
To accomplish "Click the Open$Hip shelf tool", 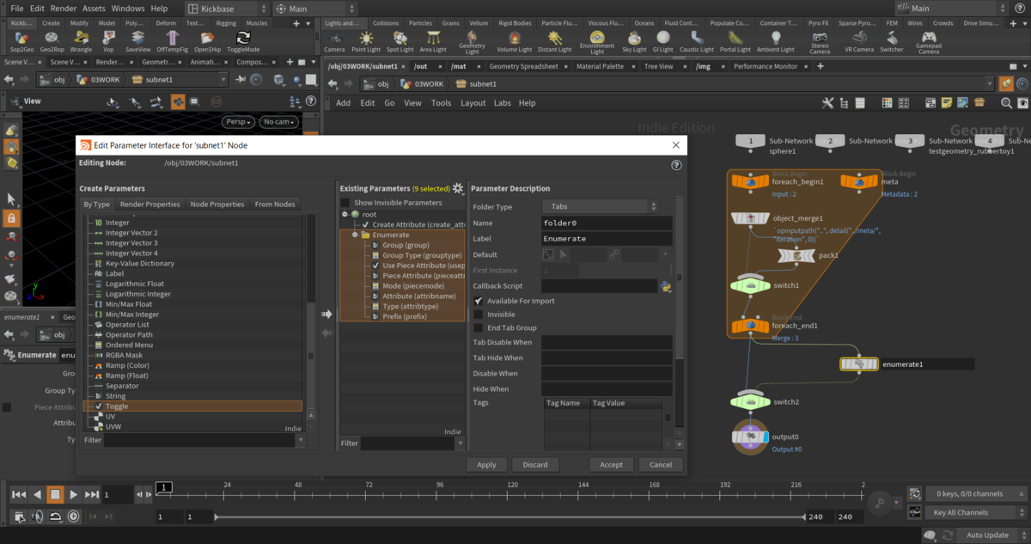I will (208, 41).
